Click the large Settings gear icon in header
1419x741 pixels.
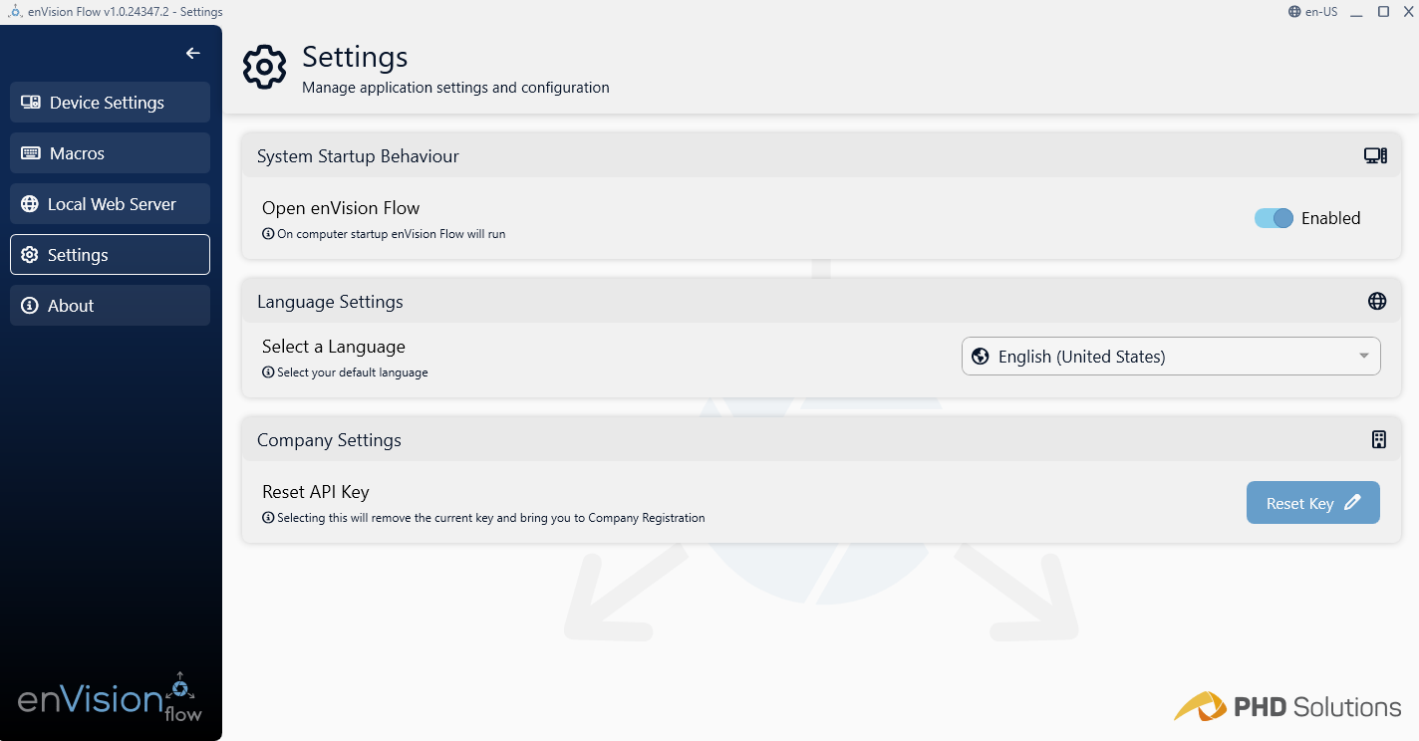264,67
